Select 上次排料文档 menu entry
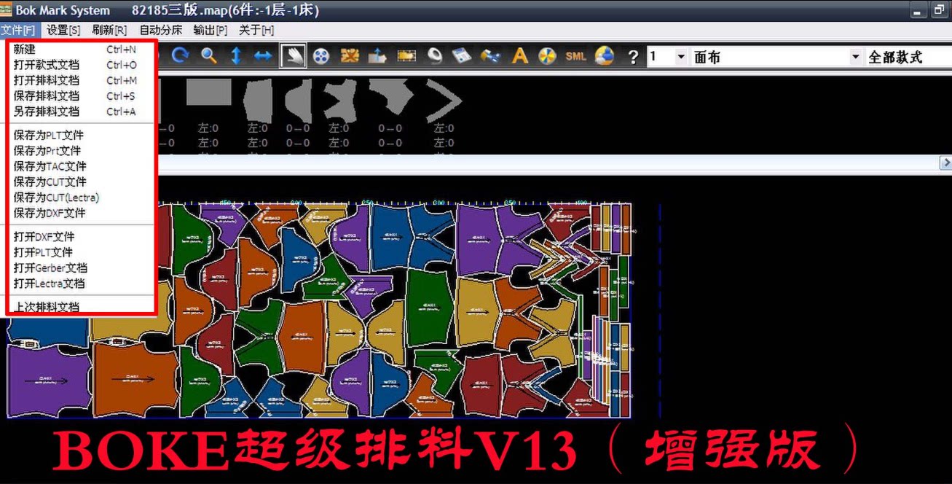Viewport: 952px width, 484px height. pos(81,306)
